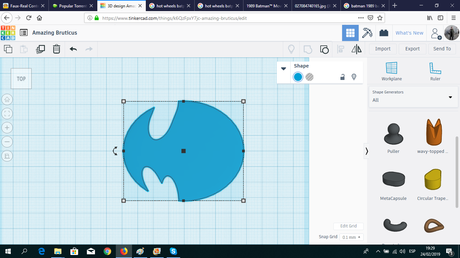
Task: Hide selected shape with inspector lightbulb
Action: pos(354,77)
